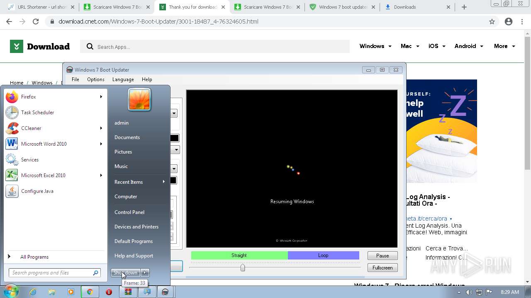Open Documents folder from Start menu
Image resolution: width=531 pixels, height=298 pixels.
(x=139, y=137)
